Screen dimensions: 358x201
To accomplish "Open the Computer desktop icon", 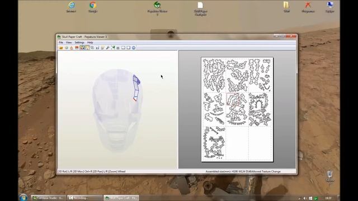I will coord(329,7).
